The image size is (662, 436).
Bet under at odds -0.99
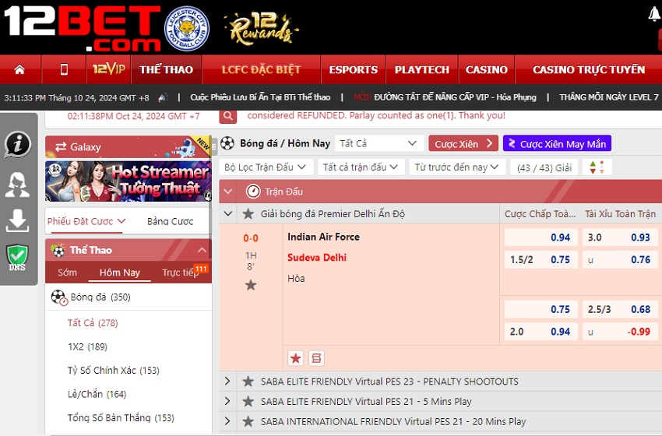[x=620, y=332]
